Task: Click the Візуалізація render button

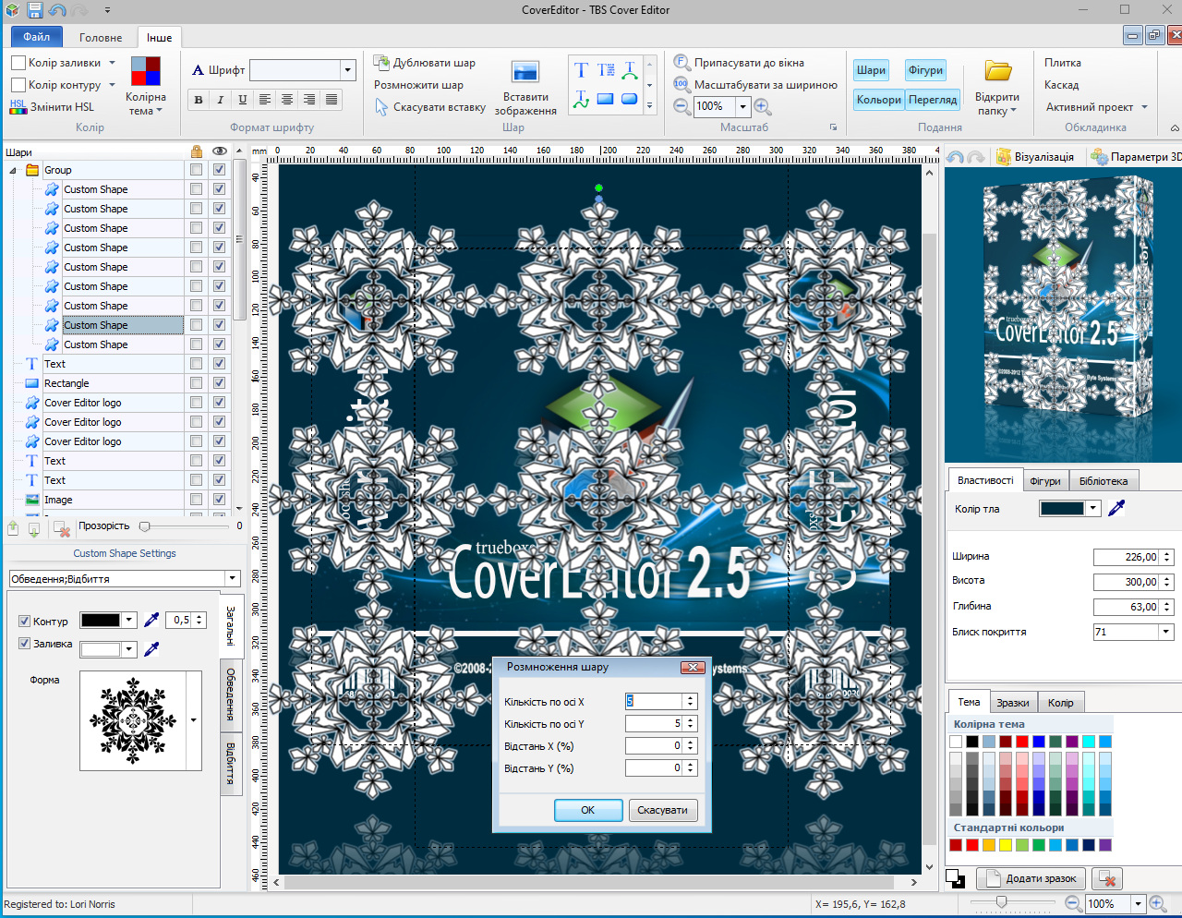Action: 1034,157
